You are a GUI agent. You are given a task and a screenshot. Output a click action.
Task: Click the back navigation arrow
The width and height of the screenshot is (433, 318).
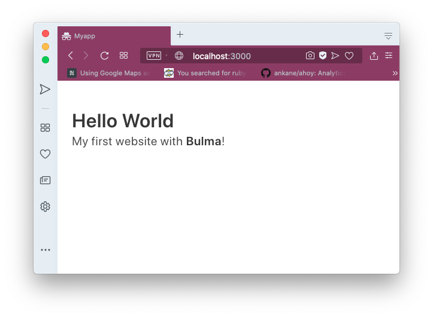pyautogui.click(x=71, y=56)
